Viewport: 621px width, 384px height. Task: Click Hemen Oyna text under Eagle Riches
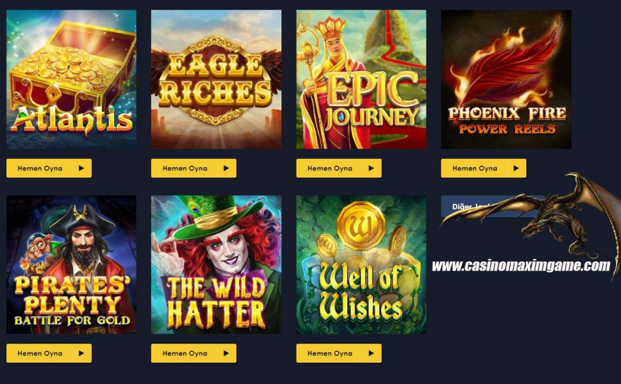pyautogui.click(x=185, y=168)
